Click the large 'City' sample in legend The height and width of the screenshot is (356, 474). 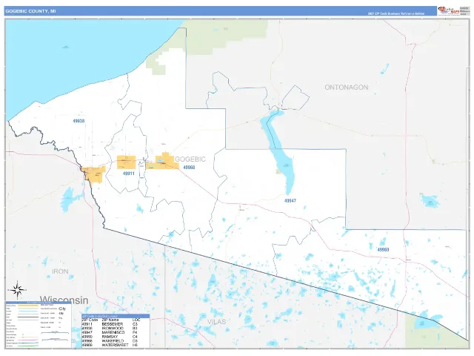[x=62, y=309]
